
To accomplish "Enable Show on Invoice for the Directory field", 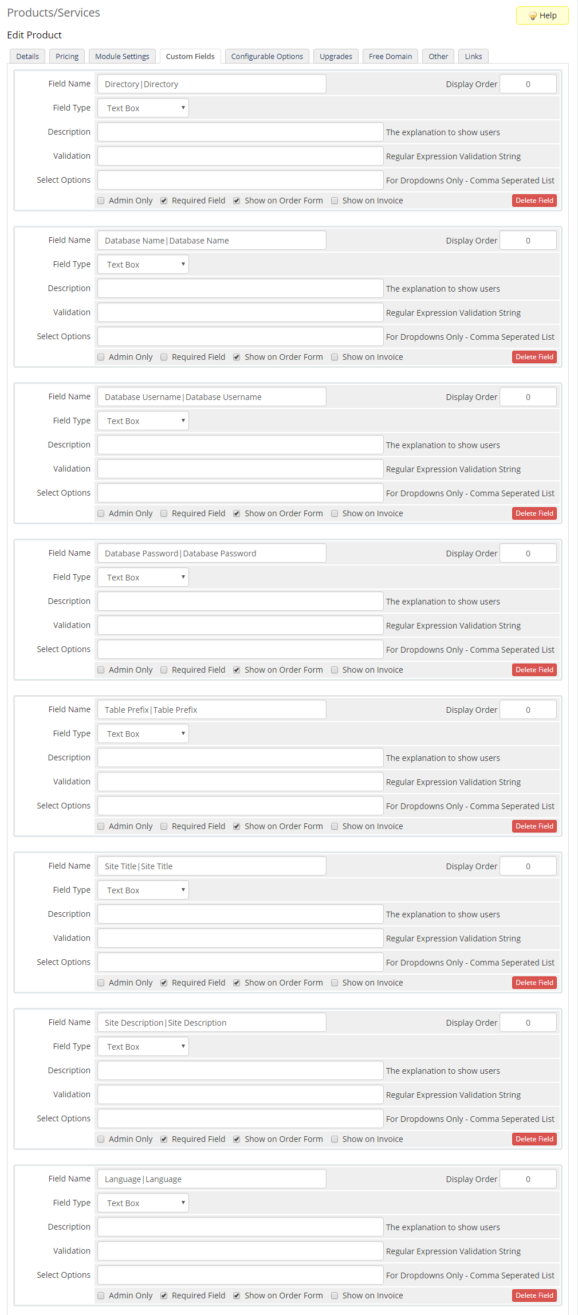I will 335,201.
